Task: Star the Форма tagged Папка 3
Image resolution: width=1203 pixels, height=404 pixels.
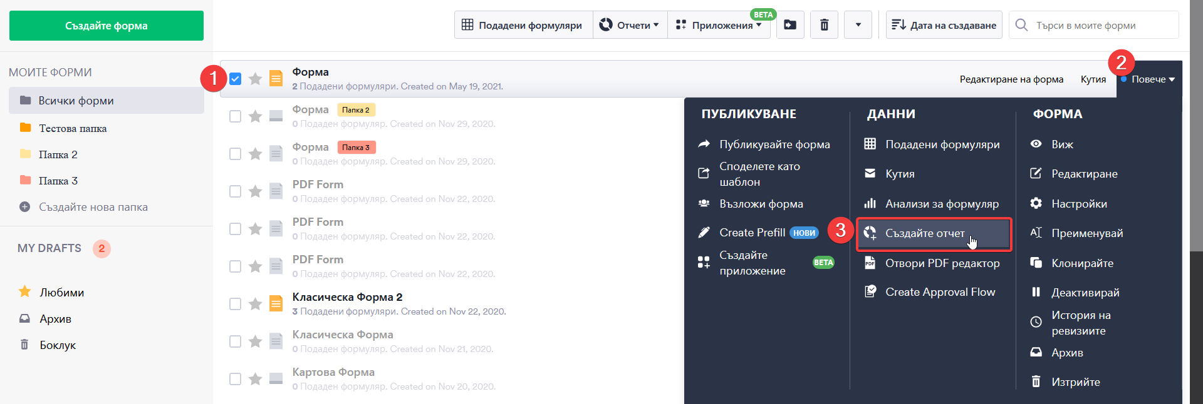Action: (x=255, y=154)
